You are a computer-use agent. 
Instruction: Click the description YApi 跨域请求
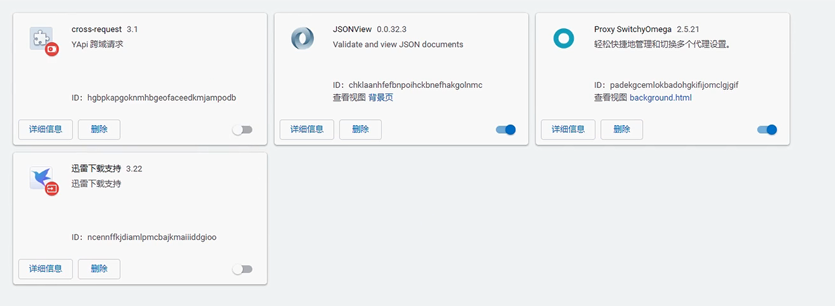pos(97,44)
